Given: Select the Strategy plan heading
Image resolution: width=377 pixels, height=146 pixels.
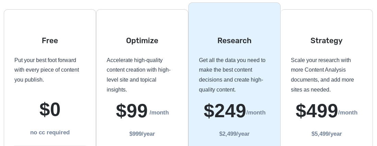Looking at the screenshot, I should (327, 40).
